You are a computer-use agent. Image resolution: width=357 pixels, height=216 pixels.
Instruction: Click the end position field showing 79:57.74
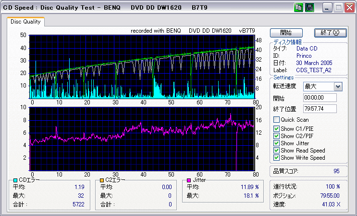pos(320,108)
